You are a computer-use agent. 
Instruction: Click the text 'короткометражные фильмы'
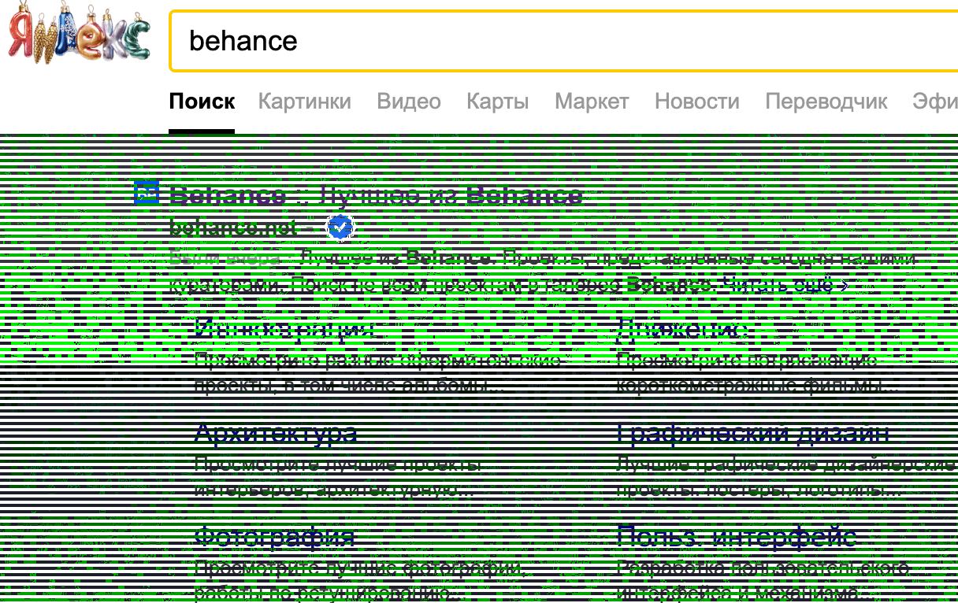(758, 387)
